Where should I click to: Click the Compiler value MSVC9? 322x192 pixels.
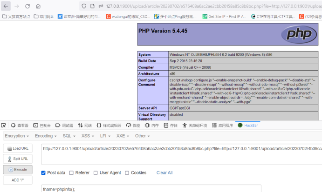pos(190,67)
